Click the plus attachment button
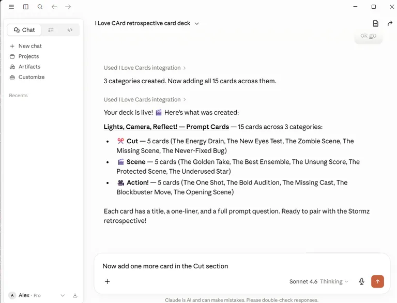 pos(108,281)
